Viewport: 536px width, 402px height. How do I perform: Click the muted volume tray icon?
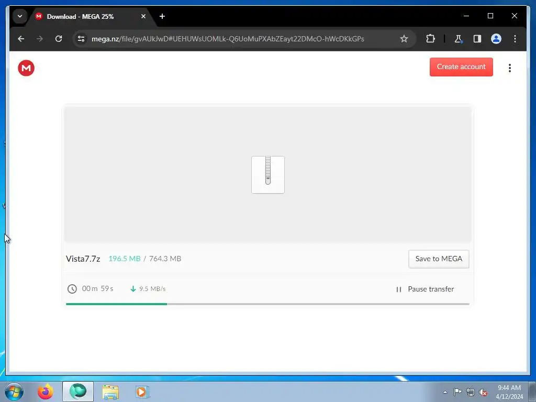pos(483,392)
